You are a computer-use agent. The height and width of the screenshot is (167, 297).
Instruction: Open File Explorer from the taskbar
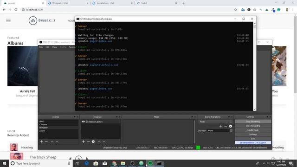[123, 163]
